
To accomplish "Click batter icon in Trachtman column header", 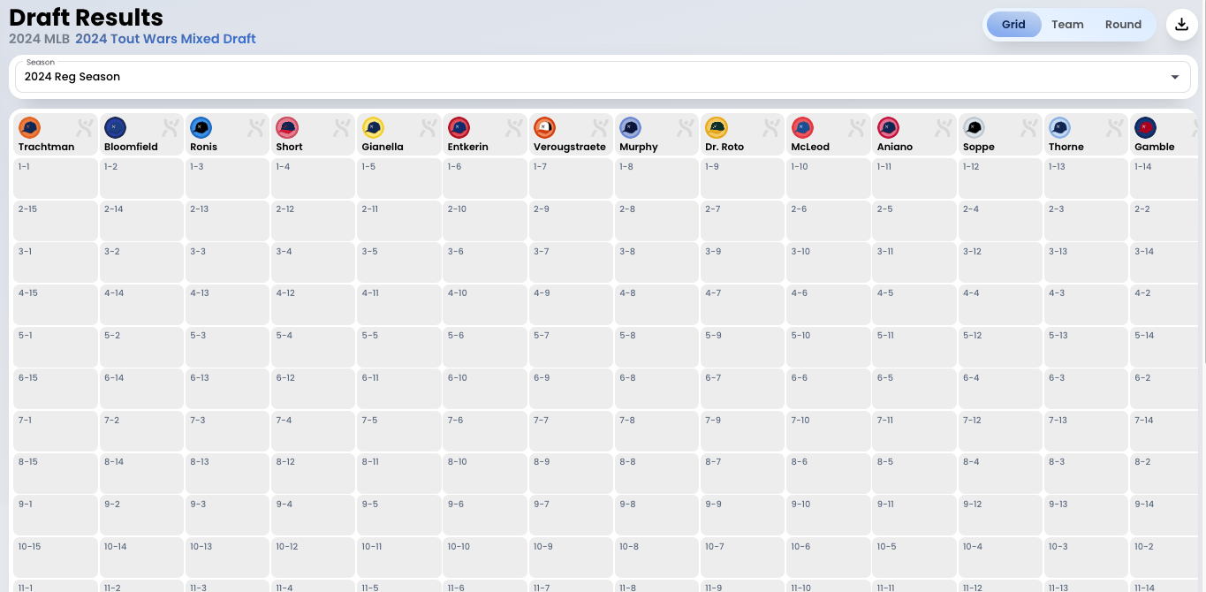I will point(85,127).
